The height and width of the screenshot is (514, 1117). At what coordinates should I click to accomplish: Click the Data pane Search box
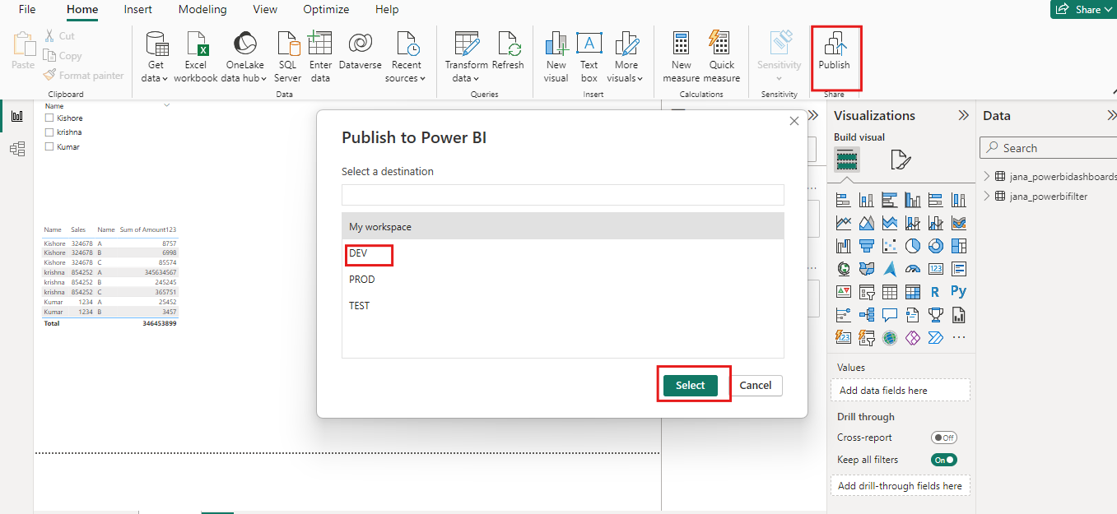1049,148
